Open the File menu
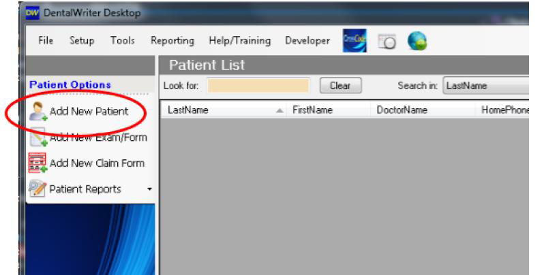The height and width of the screenshot is (275, 542). [x=46, y=40]
